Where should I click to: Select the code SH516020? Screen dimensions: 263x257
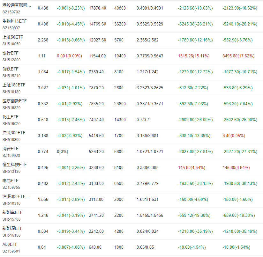click(x=11, y=124)
